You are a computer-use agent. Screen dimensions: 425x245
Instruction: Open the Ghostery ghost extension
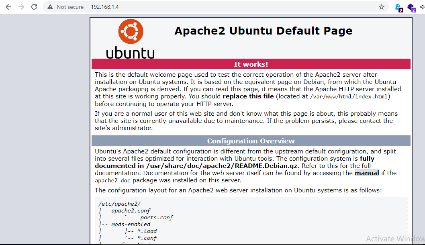(398, 8)
